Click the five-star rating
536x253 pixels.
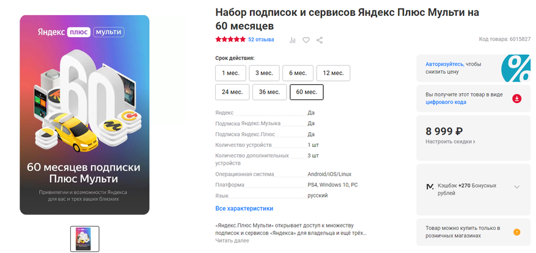(x=230, y=40)
